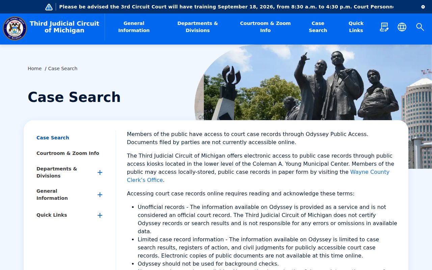The height and width of the screenshot is (270, 432).
Task: Open the General Information menu in header
Action: (x=134, y=27)
